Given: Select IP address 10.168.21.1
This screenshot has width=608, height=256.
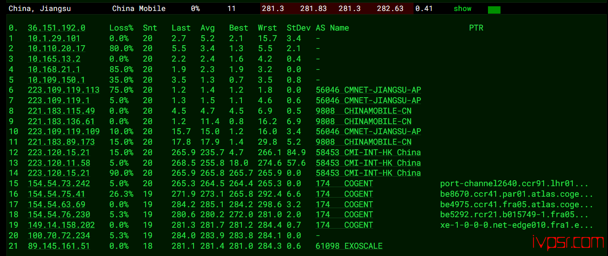Looking at the screenshot, I should [54, 69].
